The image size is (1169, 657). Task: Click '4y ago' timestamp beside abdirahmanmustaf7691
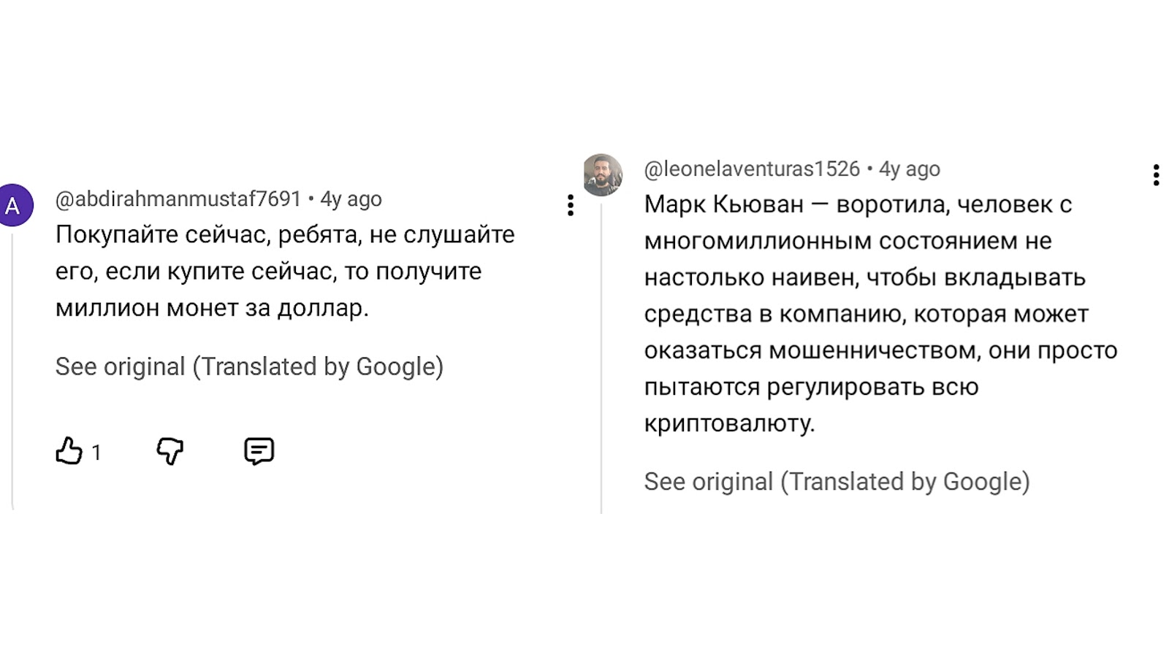351,199
